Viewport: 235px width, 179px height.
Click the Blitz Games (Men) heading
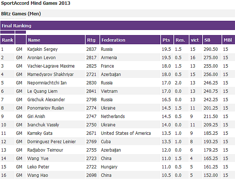pyautogui.click(x=21, y=14)
